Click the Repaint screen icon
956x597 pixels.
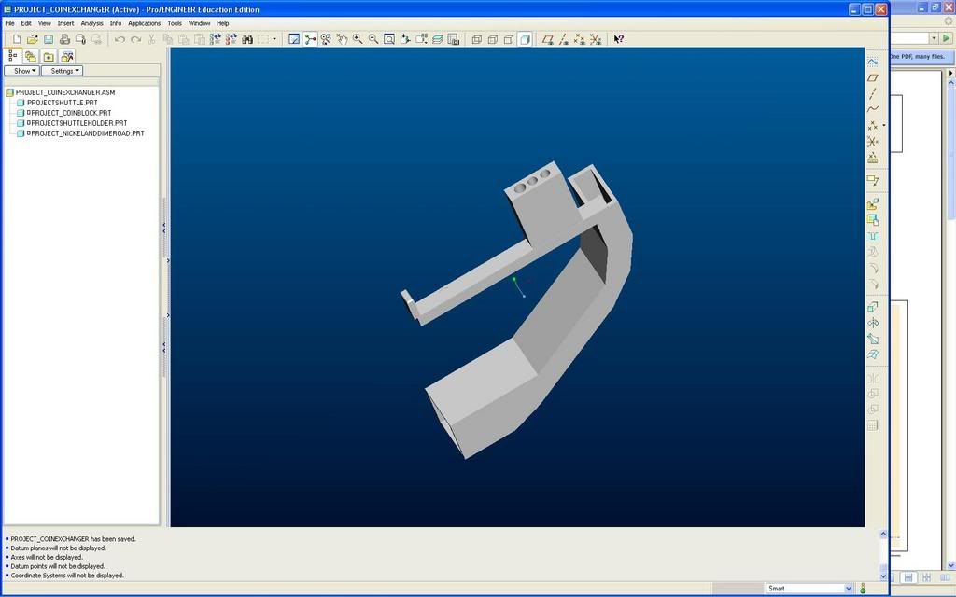(x=294, y=39)
